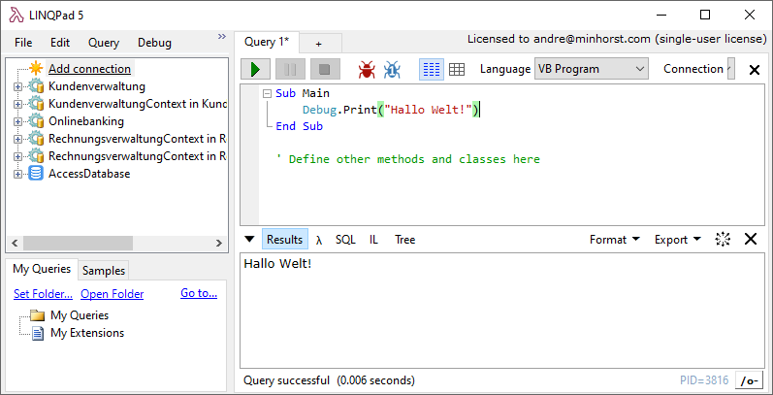Click the My Extensions document icon
The image size is (773, 395).
click(38, 333)
